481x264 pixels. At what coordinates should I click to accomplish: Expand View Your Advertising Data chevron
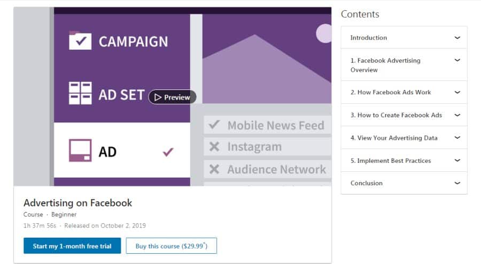pos(457,138)
